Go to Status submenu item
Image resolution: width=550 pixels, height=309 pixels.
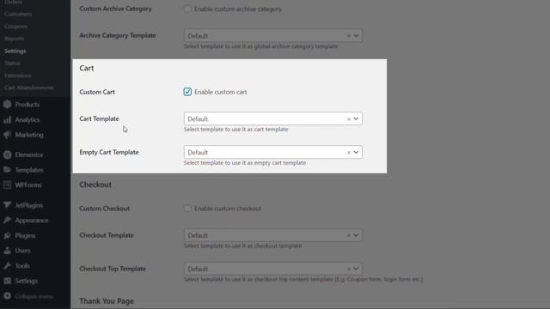tap(12, 63)
